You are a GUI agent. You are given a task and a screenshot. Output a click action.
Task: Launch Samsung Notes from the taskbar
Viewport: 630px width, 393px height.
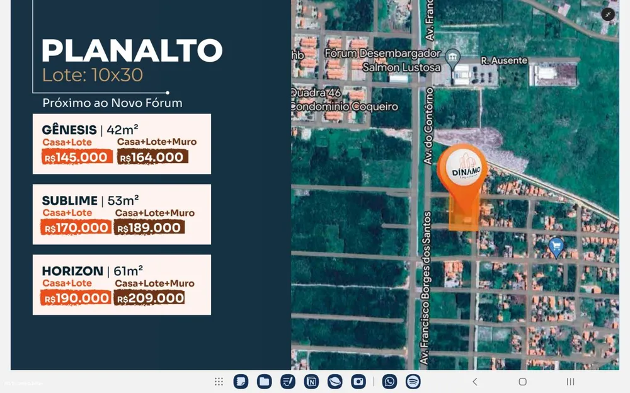pyautogui.click(x=241, y=382)
